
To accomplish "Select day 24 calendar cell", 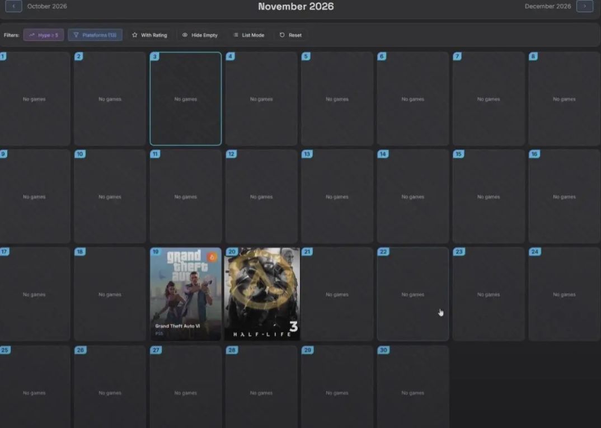I will tap(564, 294).
